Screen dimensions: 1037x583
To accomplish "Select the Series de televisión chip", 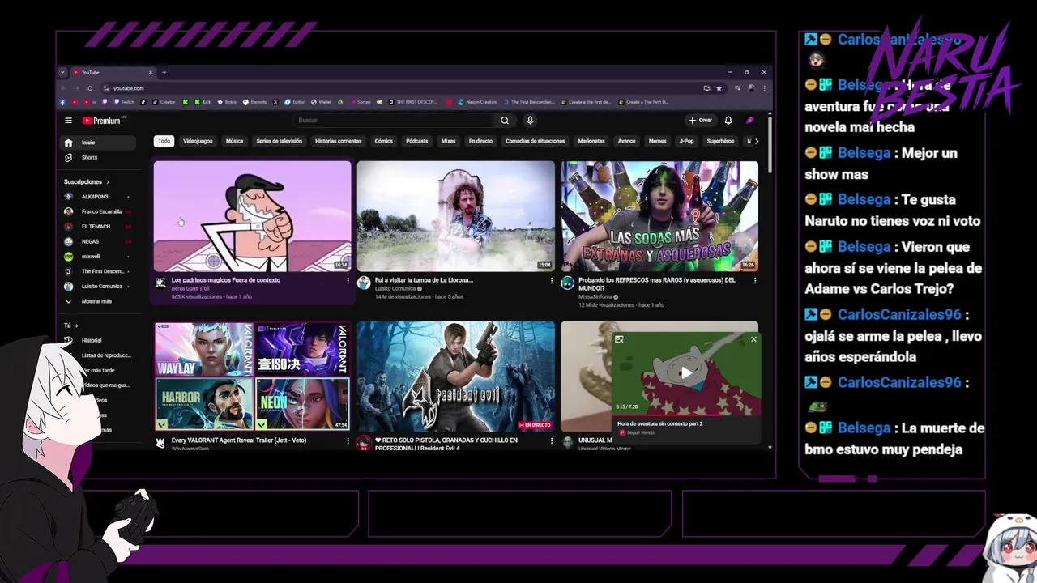I will click(x=279, y=141).
